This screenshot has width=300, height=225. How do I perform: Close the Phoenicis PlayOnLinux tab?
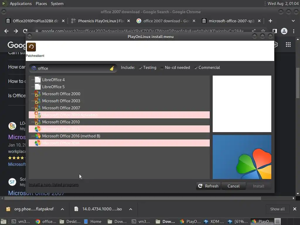(x=129, y=21)
